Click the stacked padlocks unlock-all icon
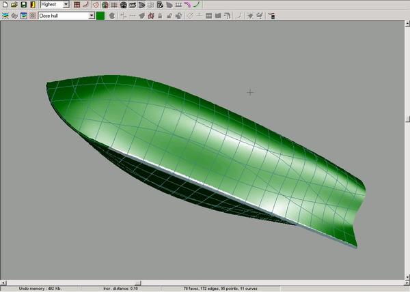Image resolution: width=410 pixels, height=292 pixels. click(178, 16)
